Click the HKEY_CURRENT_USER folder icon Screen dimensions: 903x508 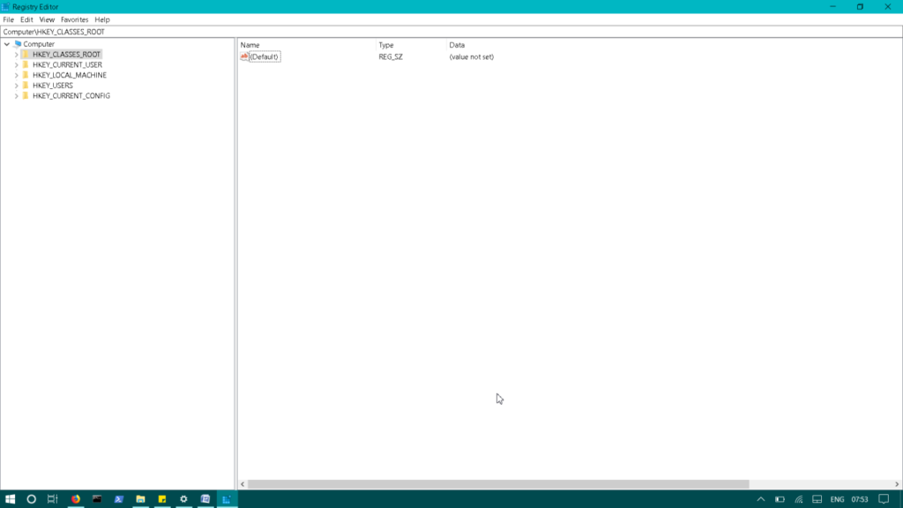pos(26,65)
